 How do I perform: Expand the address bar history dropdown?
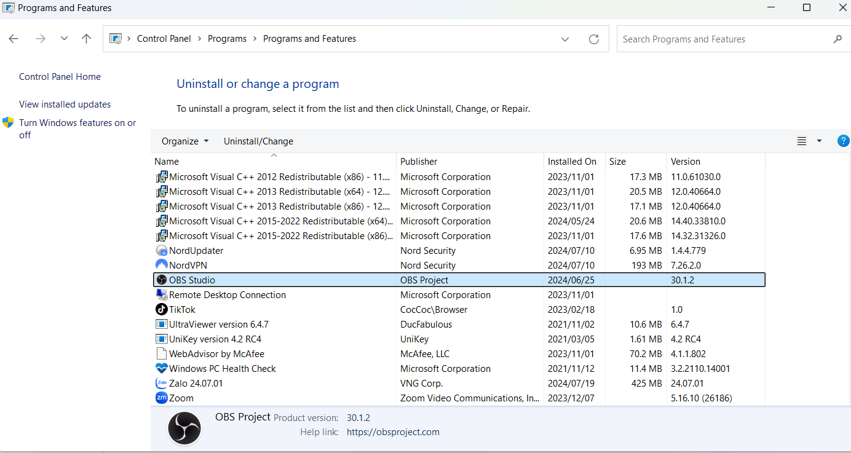tap(565, 39)
